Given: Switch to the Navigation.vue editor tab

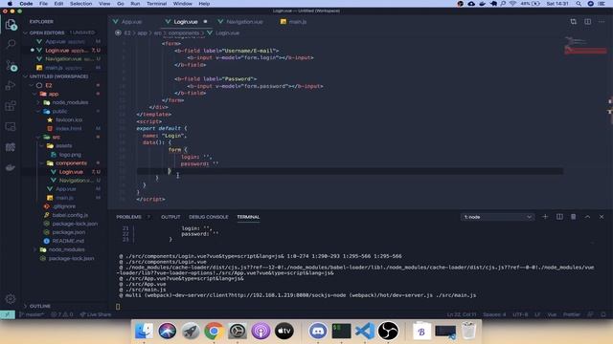Looking at the screenshot, I should tap(244, 22).
